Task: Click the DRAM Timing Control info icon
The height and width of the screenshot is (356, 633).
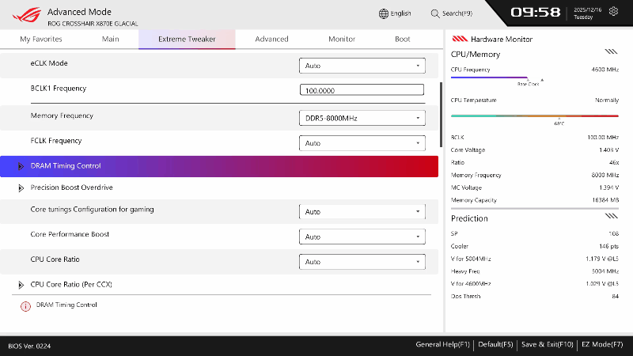Action: pyautogui.click(x=25, y=306)
